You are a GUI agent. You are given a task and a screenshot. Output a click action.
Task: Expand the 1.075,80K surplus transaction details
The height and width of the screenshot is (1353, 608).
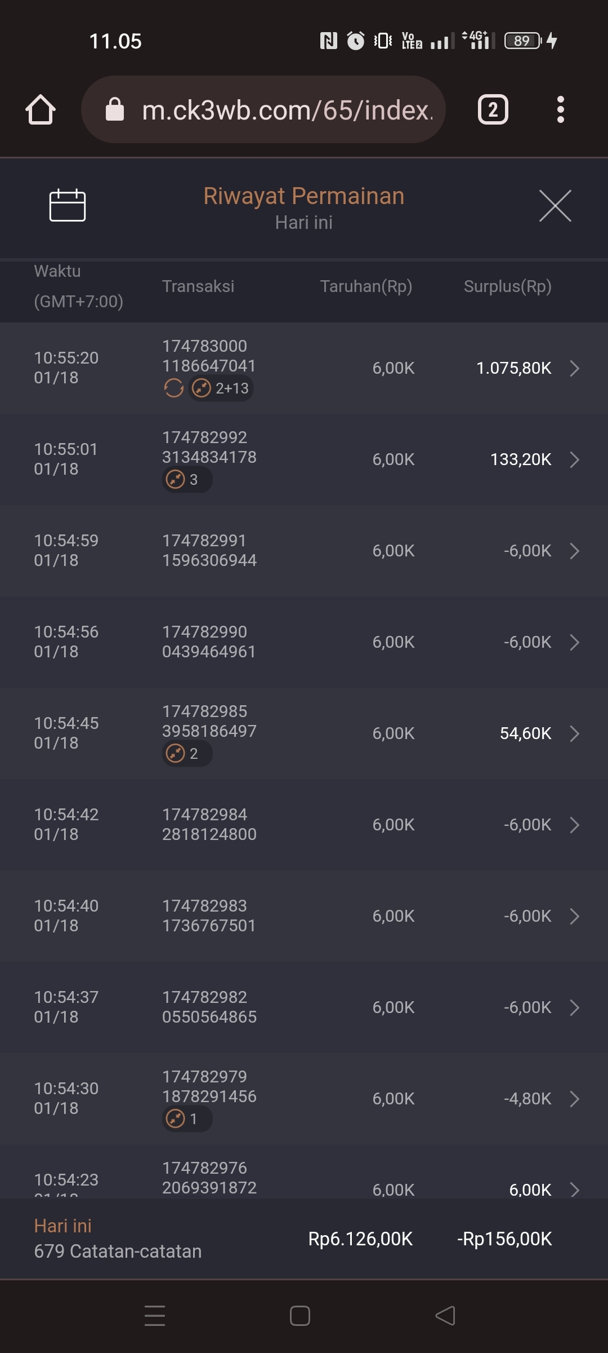click(x=574, y=368)
